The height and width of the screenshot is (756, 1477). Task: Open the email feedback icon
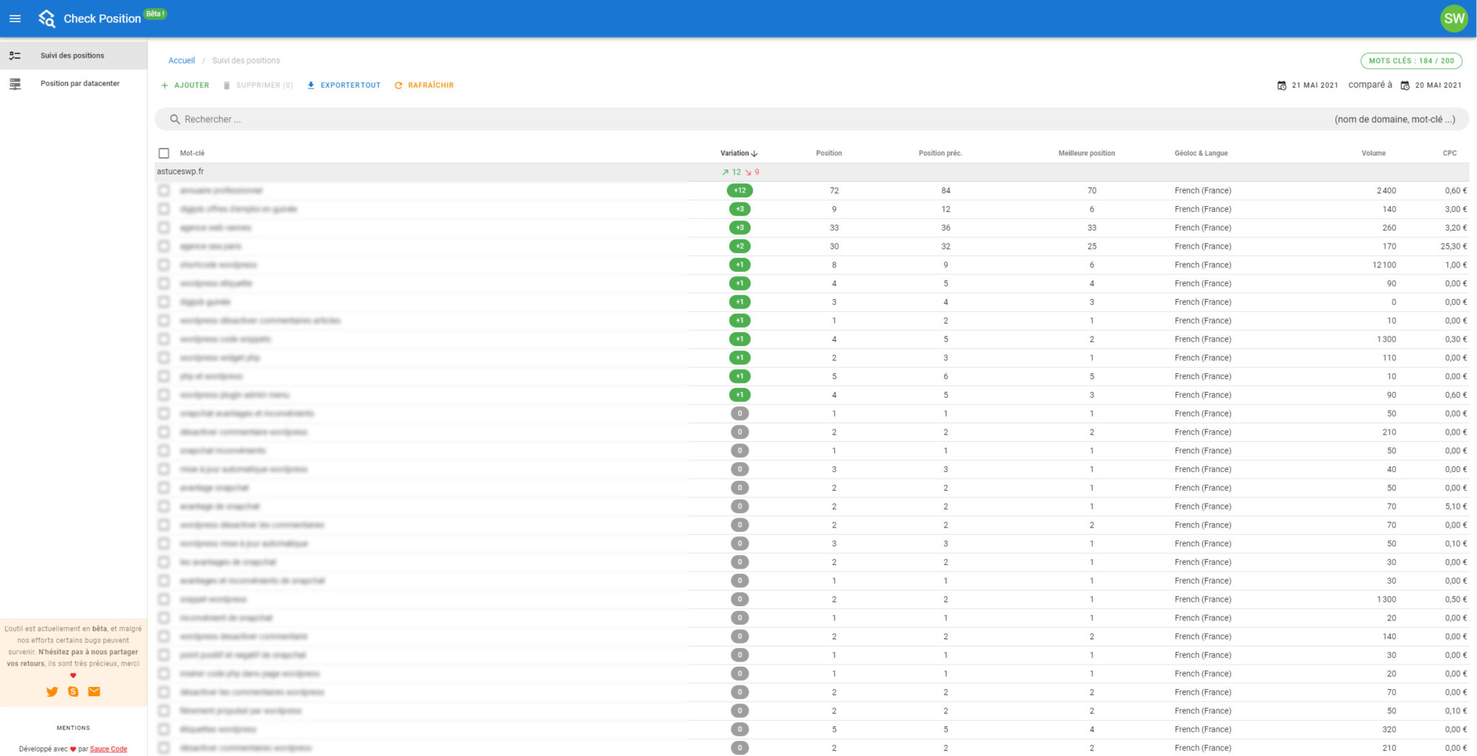[x=94, y=692]
